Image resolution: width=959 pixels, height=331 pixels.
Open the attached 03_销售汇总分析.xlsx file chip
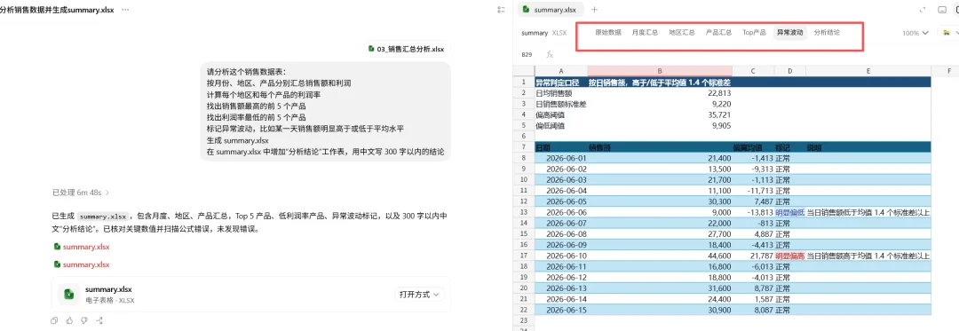tap(407, 49)
